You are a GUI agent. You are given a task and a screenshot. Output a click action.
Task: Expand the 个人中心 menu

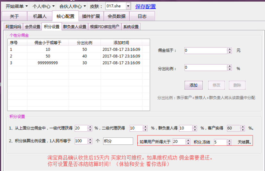pos(44,6)
